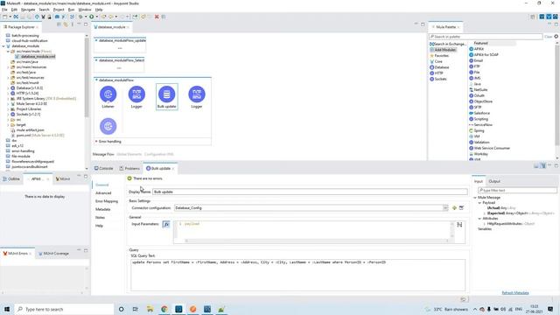The width and height of the screenshot is (560, 315).
Task: Choose APIKit module in Featured list
Action: click(x=476, y=49)
